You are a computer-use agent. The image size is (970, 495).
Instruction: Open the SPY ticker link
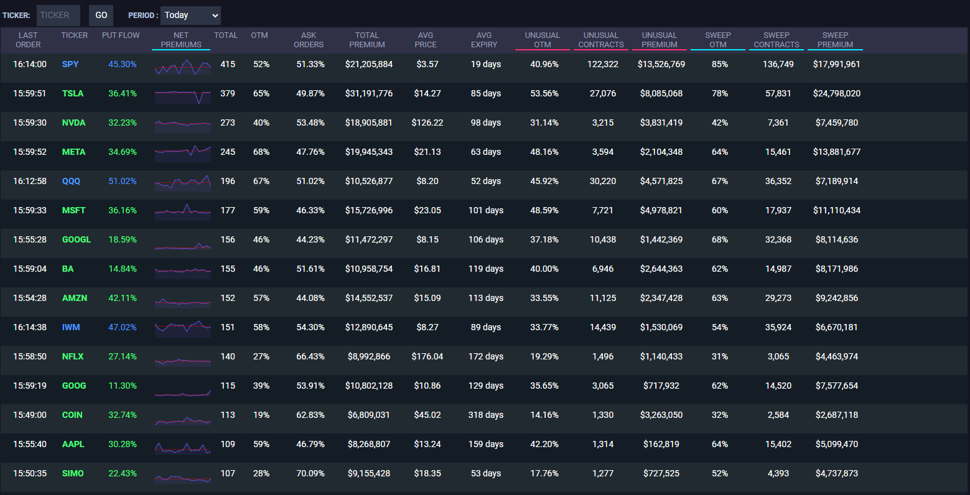[70, 64]
